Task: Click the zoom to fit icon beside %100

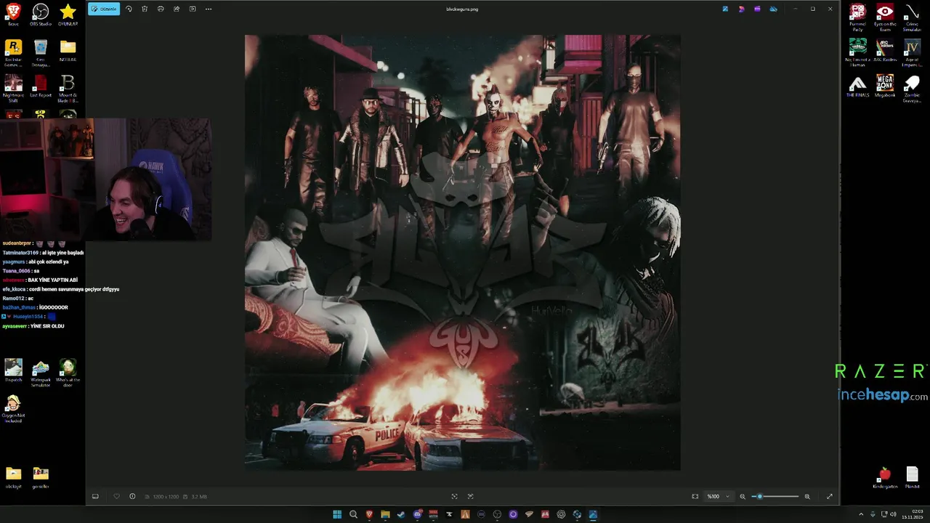Action: (695, 496)
